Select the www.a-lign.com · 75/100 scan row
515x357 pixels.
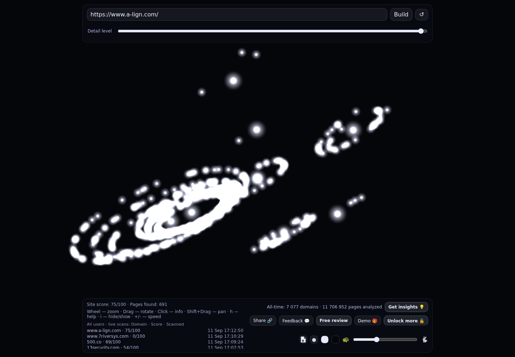point(165,331)
